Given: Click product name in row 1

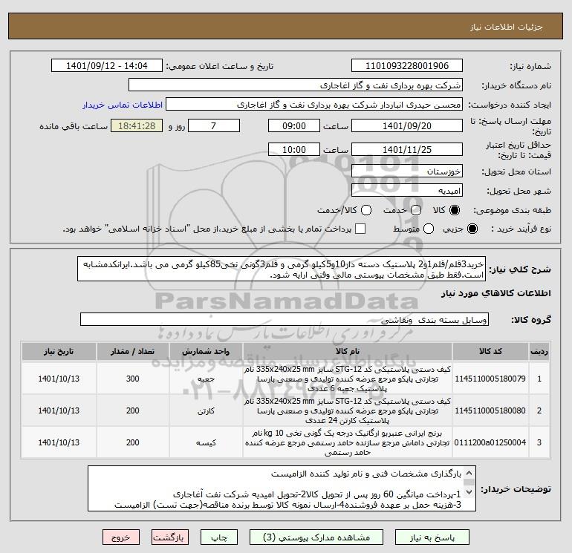Looking at the screenshot, I should click(x=348, y=379).
